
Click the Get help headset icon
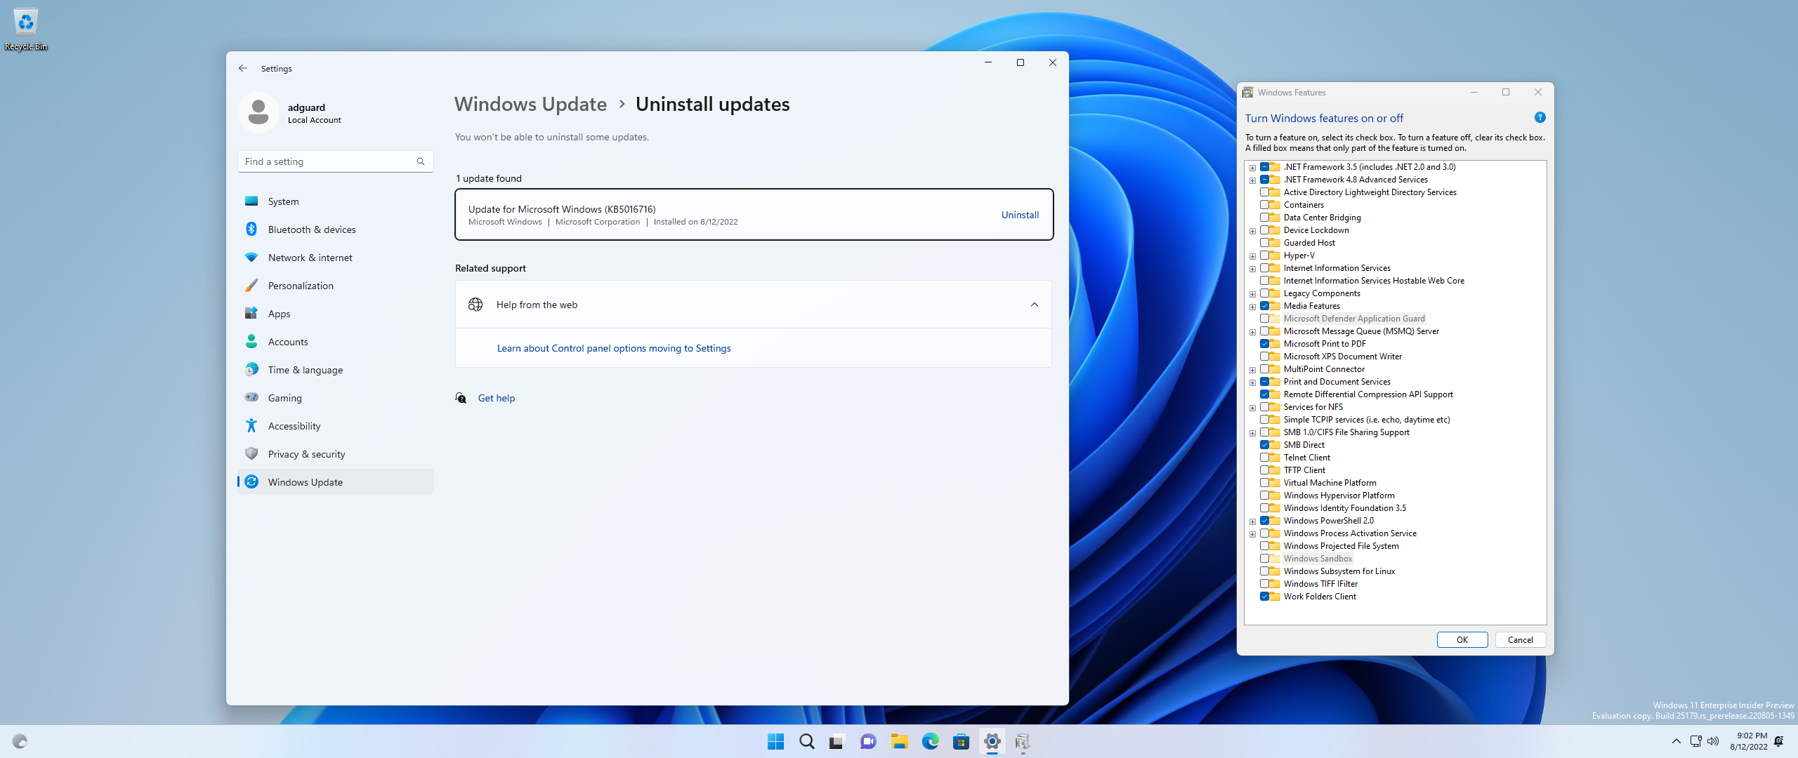(461, 398)
